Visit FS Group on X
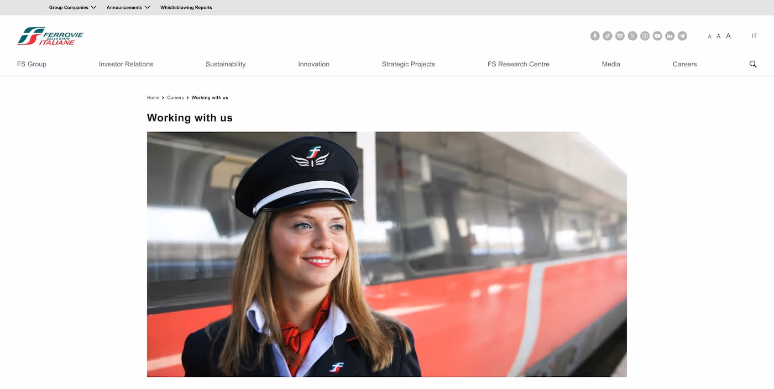Screen dimensions: 774x389 pos(632,35)
